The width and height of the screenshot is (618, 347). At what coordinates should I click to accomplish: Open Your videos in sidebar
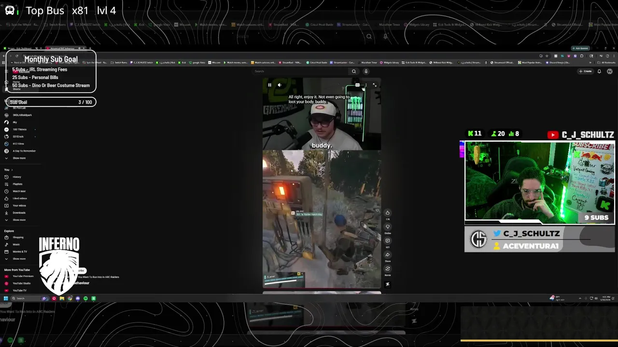pyautogui.click(x=19, y=206)
